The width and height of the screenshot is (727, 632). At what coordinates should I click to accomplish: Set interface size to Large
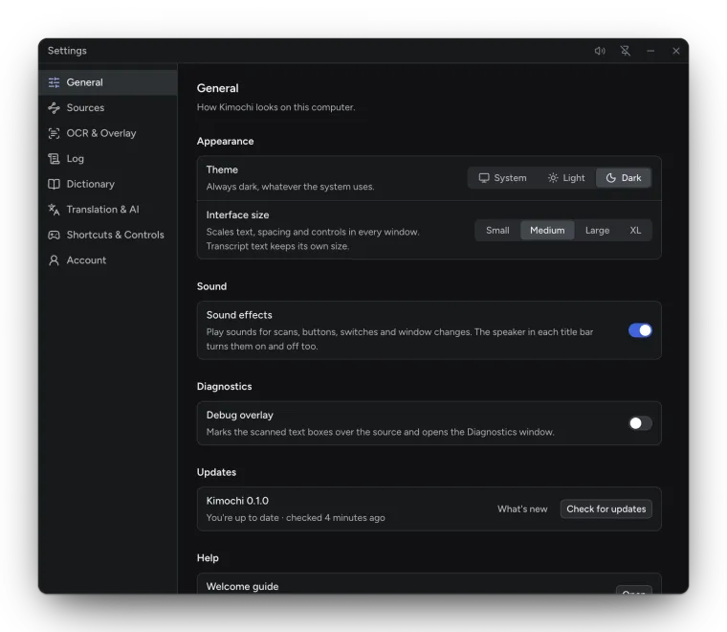coord(597,231)
